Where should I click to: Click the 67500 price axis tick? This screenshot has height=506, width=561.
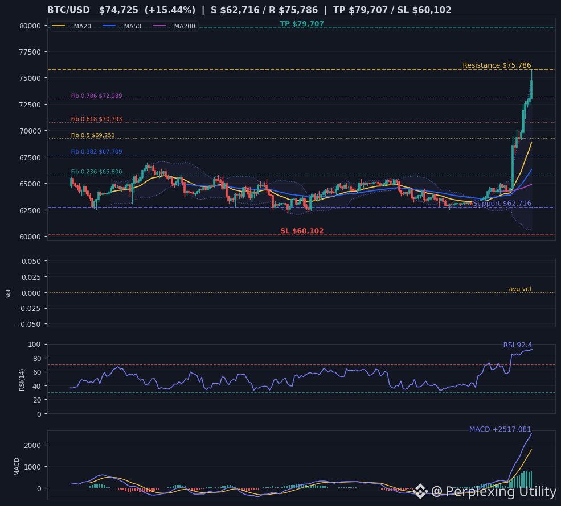[x=30, y=158]
